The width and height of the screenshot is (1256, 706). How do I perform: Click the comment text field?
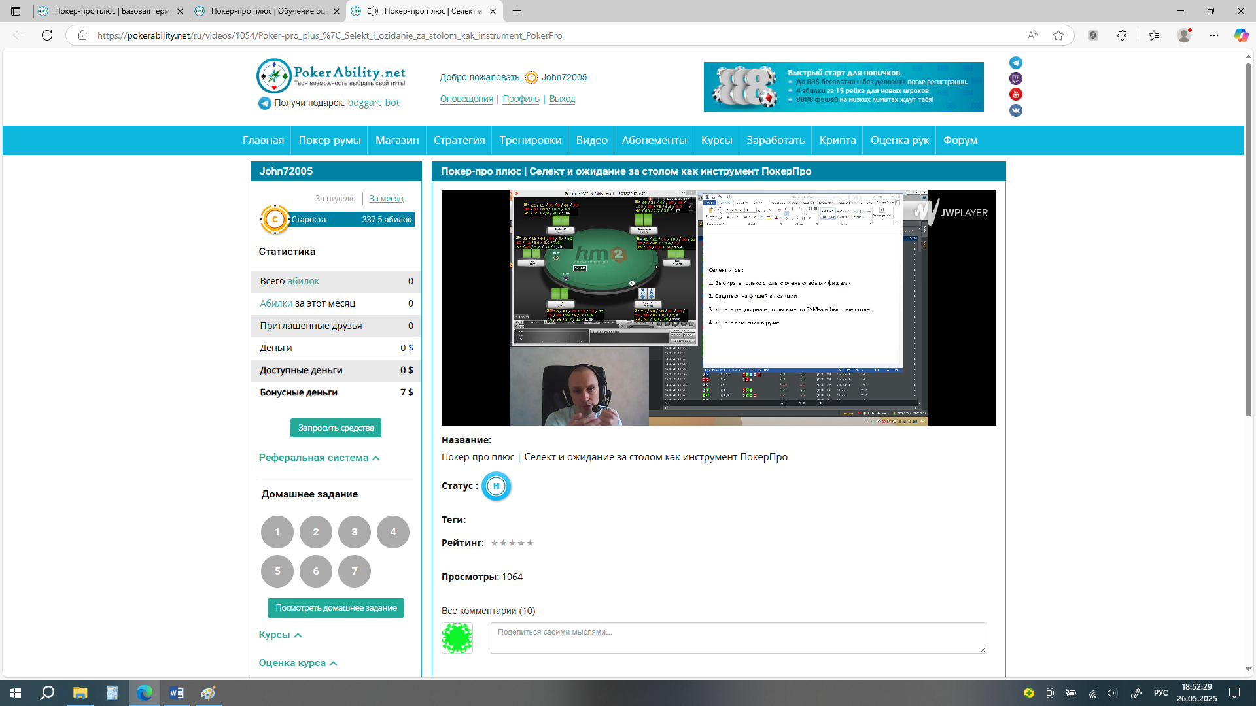coord(738,638)
